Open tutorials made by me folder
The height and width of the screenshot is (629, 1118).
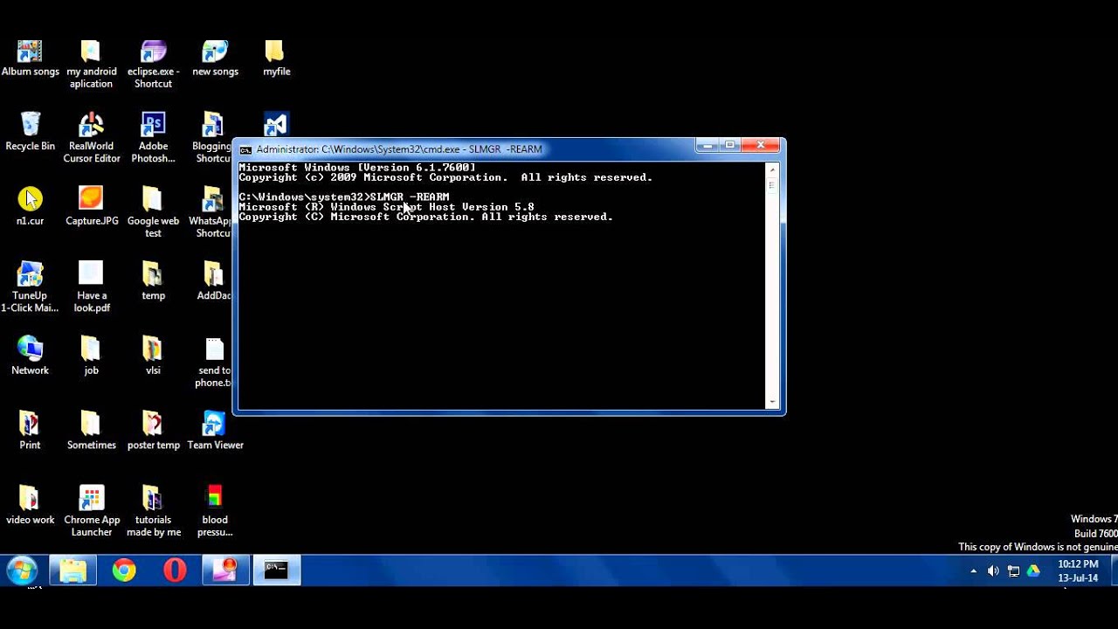(x=153, y=512)
